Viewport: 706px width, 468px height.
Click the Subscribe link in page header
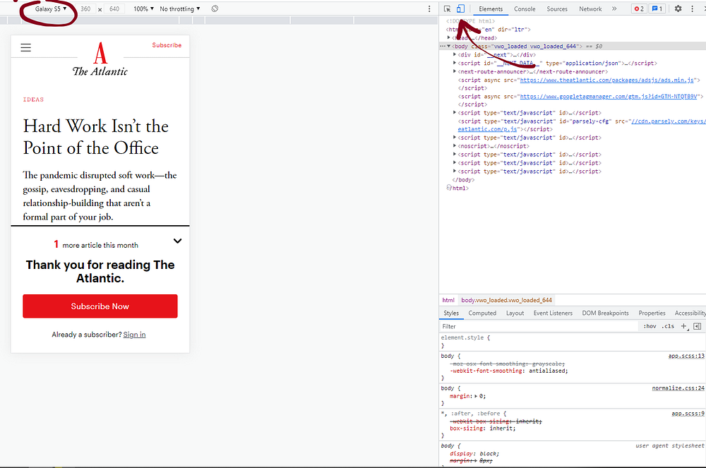point(167,45)
